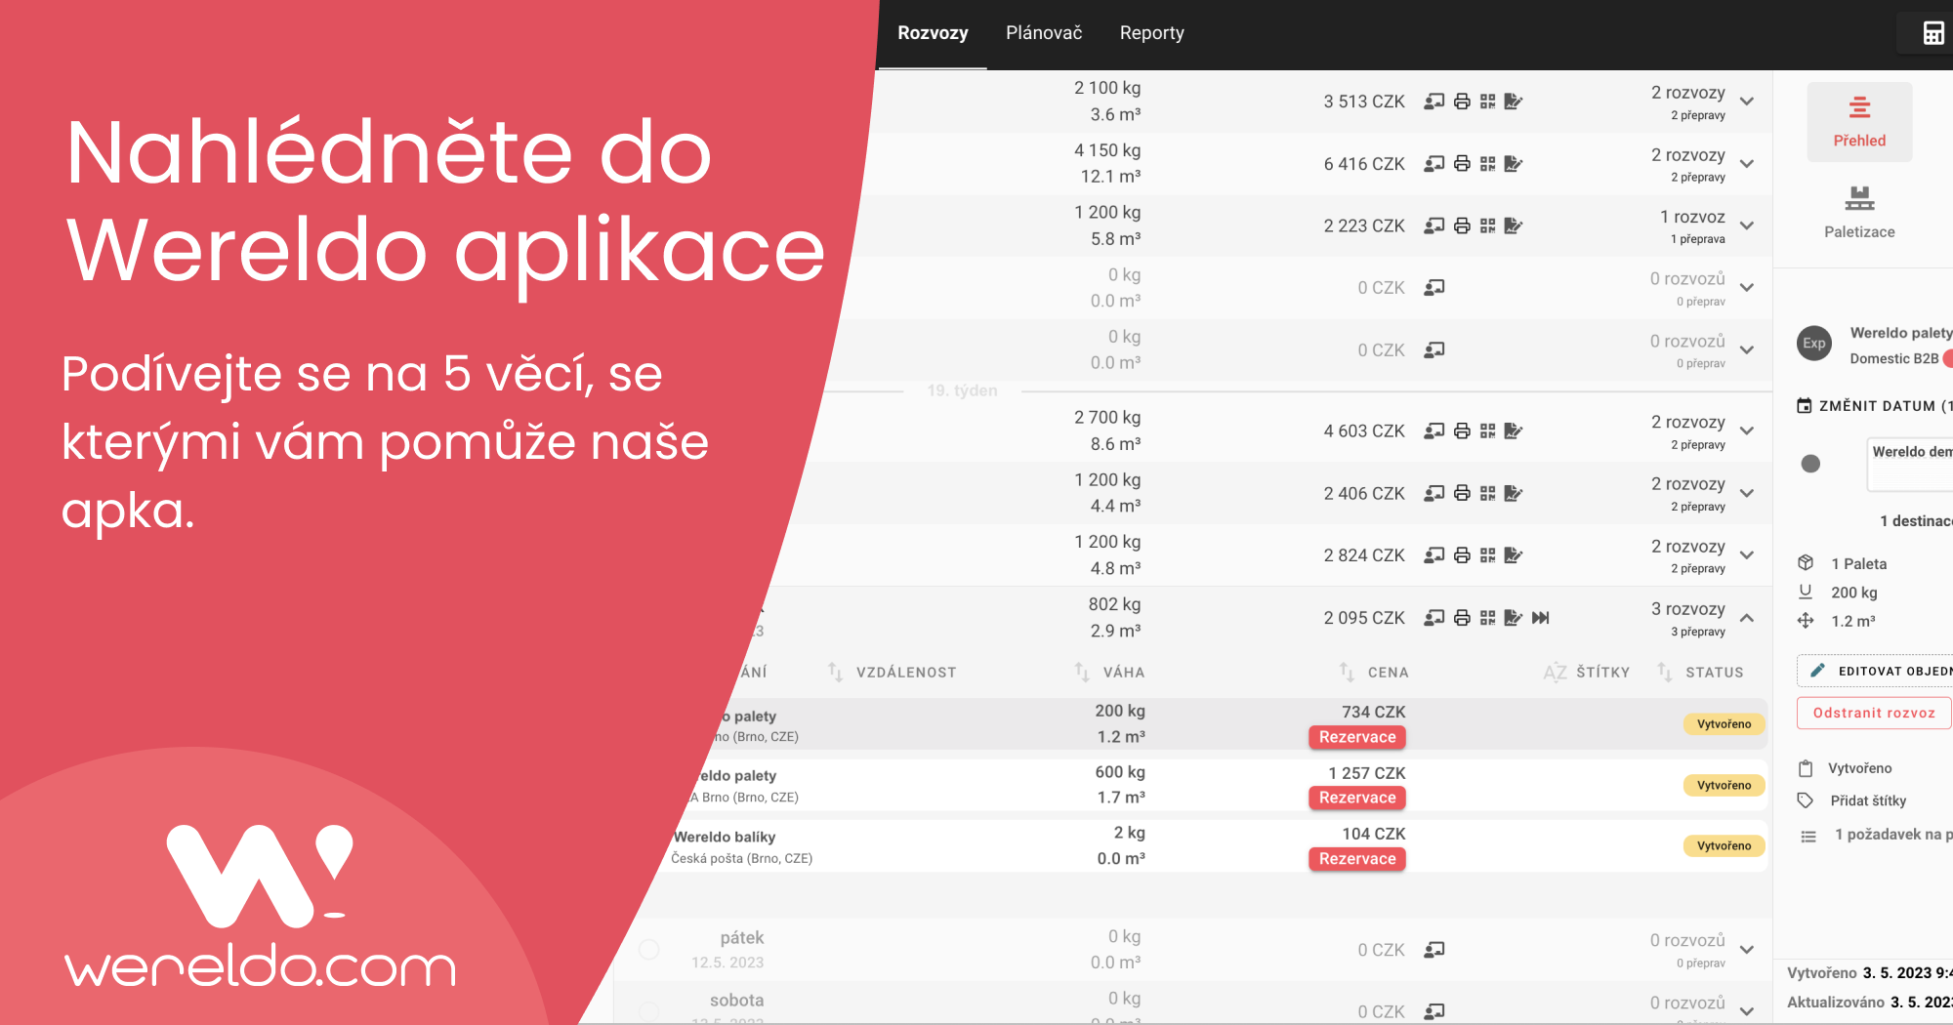Click the calendar icon beside Změnit datum
This screenshot has height=1025, width=1953.
point(1805,405)
